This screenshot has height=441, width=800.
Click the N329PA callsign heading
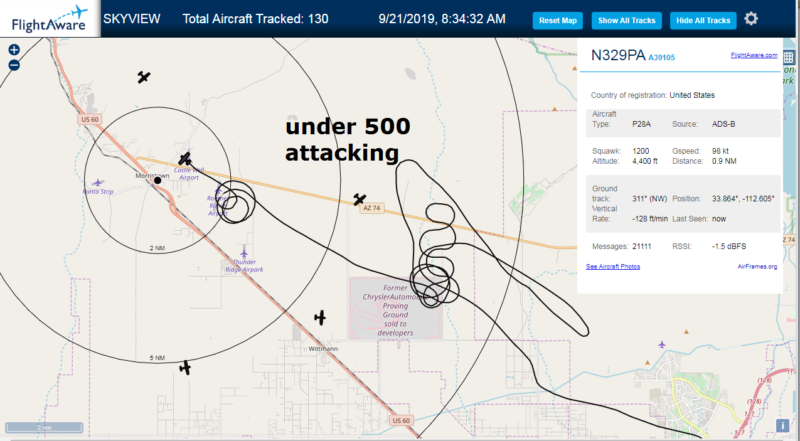(x=618, y=55)
